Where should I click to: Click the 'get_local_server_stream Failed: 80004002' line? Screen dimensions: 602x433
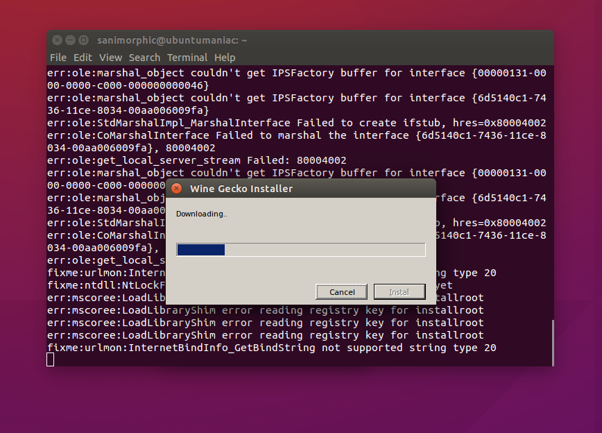coord(196,160)
